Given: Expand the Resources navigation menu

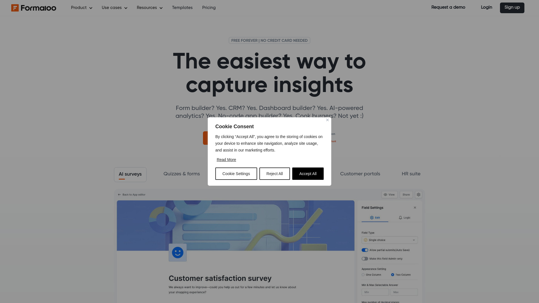Looking at the screenshot, I should (150, 8).
